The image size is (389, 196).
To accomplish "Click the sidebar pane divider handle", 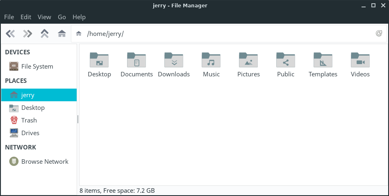I will (78, 119).
